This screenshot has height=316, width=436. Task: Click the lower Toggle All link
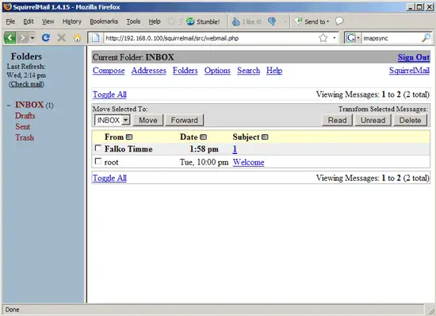click(x=109, y=178)
